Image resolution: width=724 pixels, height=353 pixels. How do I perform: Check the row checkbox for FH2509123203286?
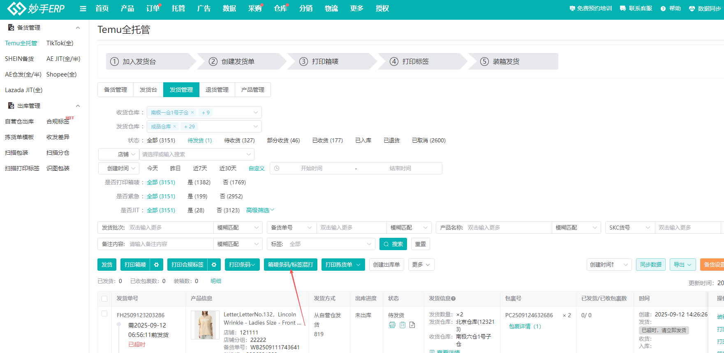pos(104,314)
